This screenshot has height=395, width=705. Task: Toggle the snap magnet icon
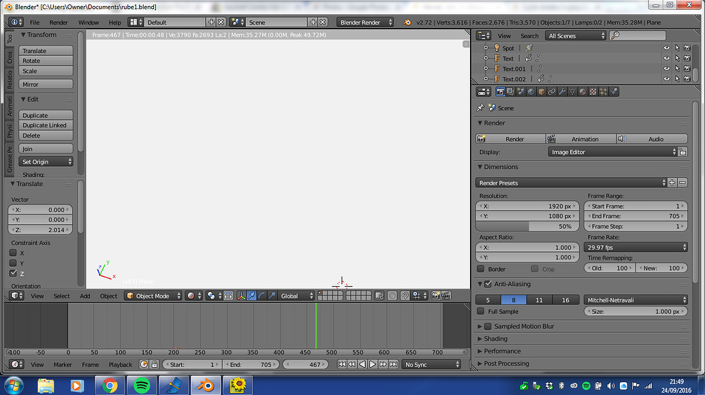405,296
